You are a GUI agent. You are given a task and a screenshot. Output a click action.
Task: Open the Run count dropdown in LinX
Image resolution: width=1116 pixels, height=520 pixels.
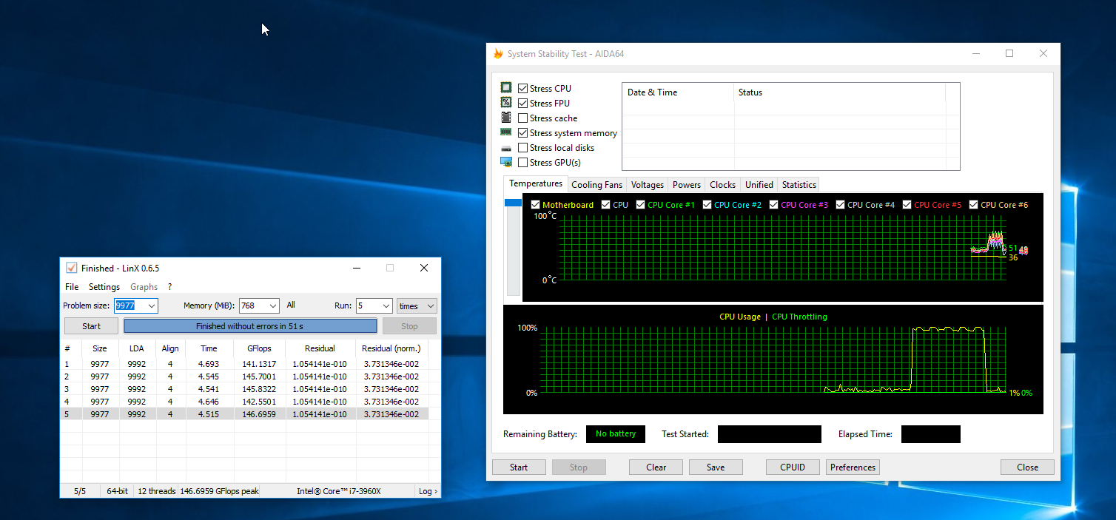pos(386,306)
